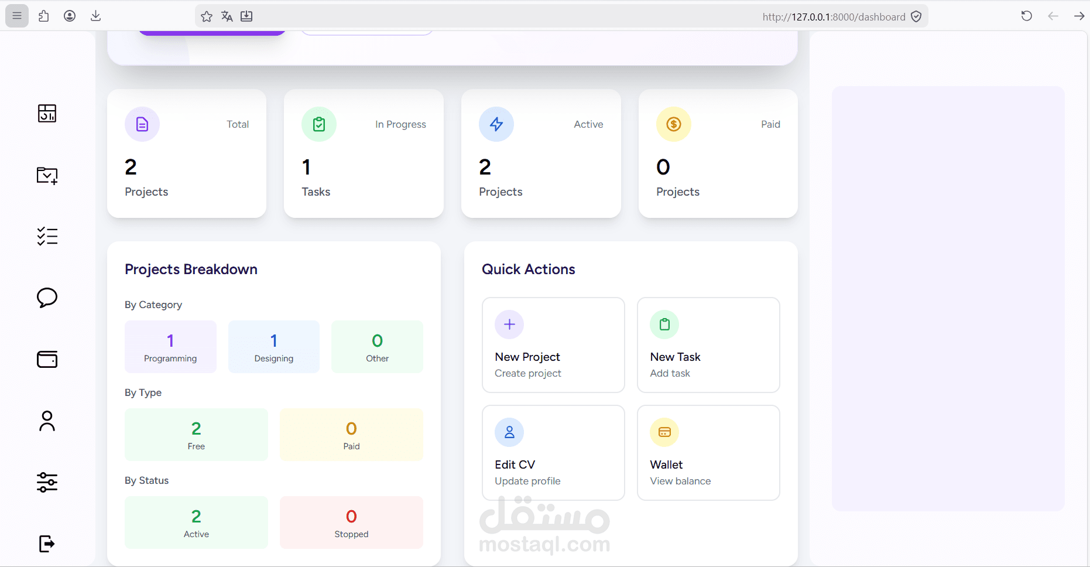Click the 'Total' label on first card
This screenshot has height=567, width=1090.
pyautogui.click(x=238, y=124)
